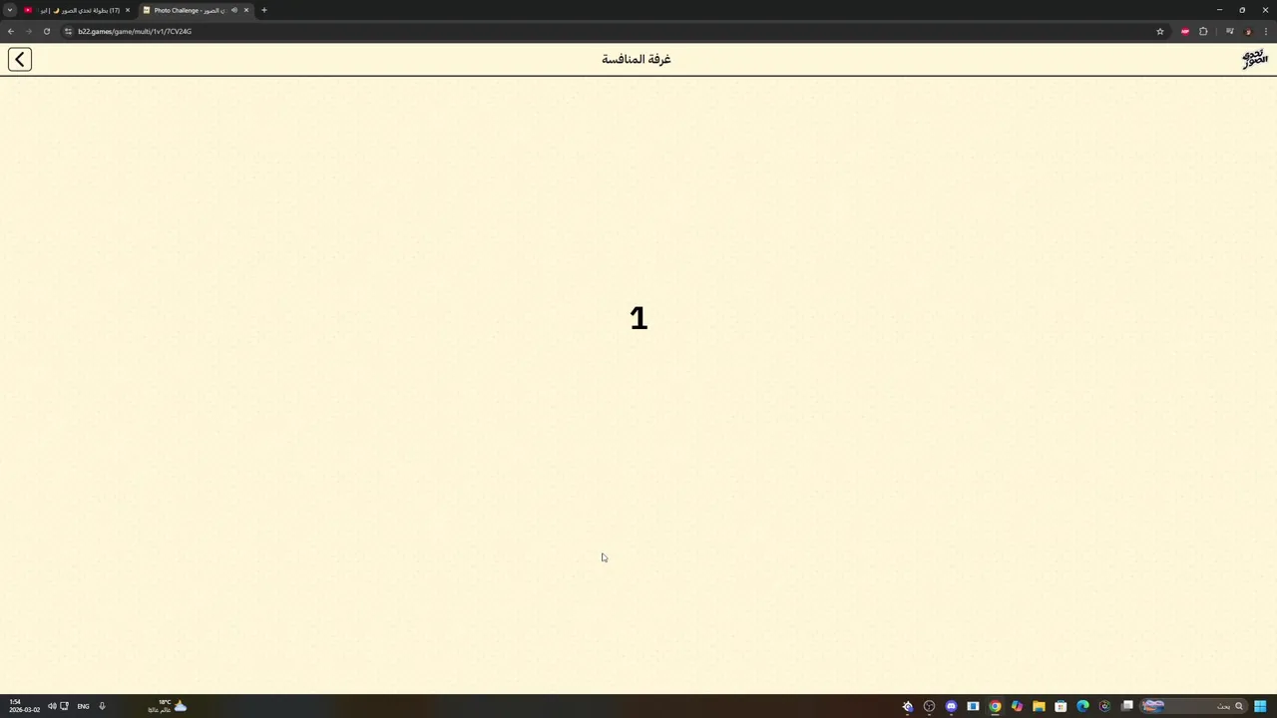The height and width of the screenshot is (718, 1277).
Task: Switch to the YouTube tournament tab
Action: click(78, 10)
